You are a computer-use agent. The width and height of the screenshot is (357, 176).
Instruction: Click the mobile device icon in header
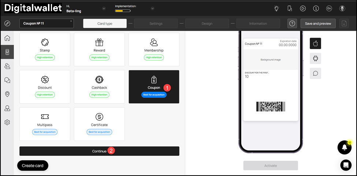coord(289,9)
